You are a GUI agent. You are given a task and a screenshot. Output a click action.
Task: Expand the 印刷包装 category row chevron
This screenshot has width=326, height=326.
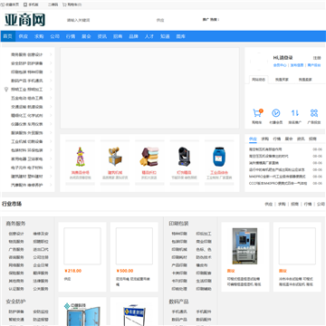click(51, 72)
